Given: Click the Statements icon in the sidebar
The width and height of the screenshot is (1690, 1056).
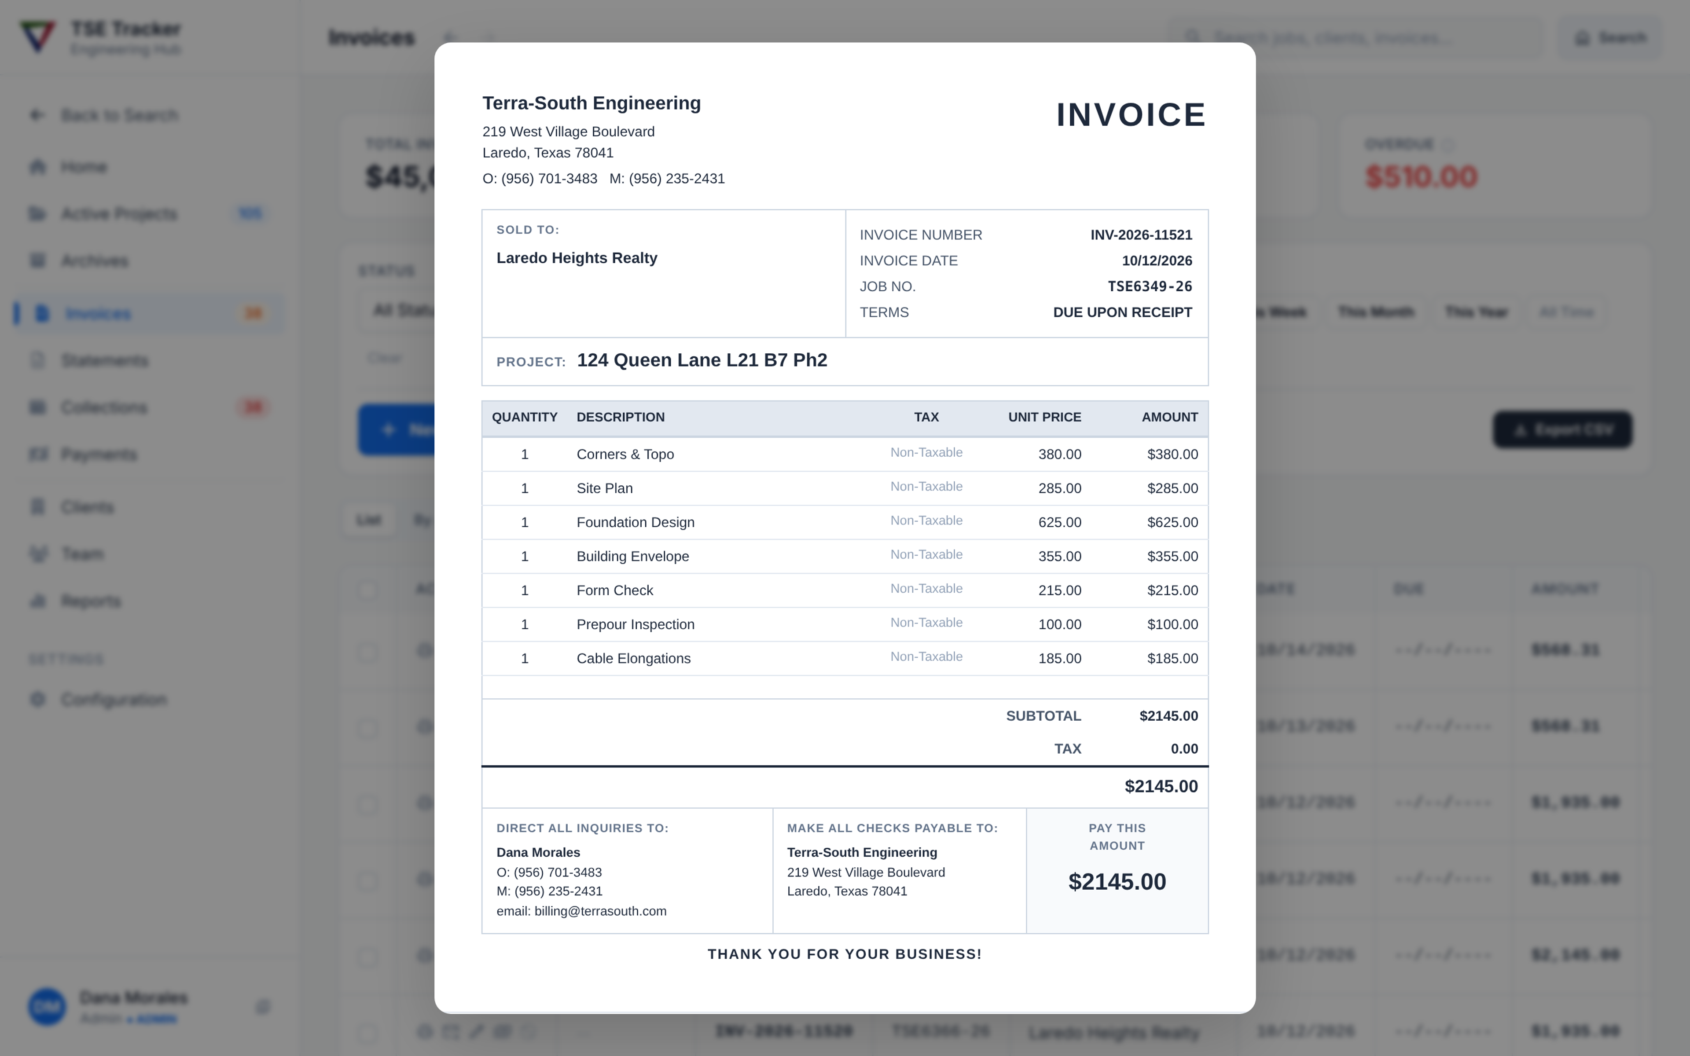Looking at the screenshot, I should pyautogui.click(x=38, y=360).
